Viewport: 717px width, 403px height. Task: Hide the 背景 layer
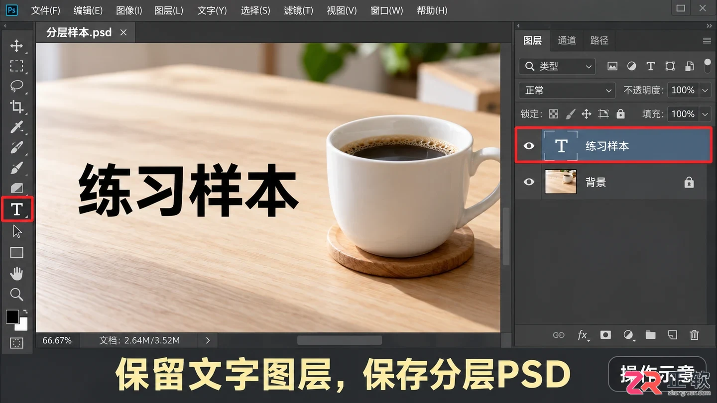[x=529, y=182]
